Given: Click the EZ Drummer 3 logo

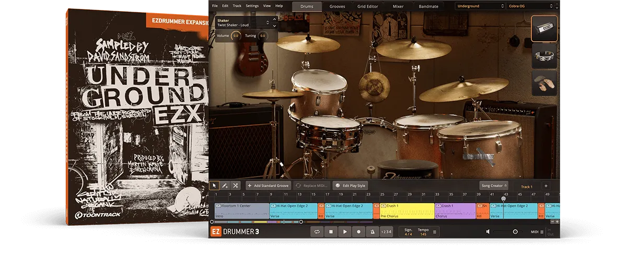Looking at the screenshot, I should (x=235, y=231).
